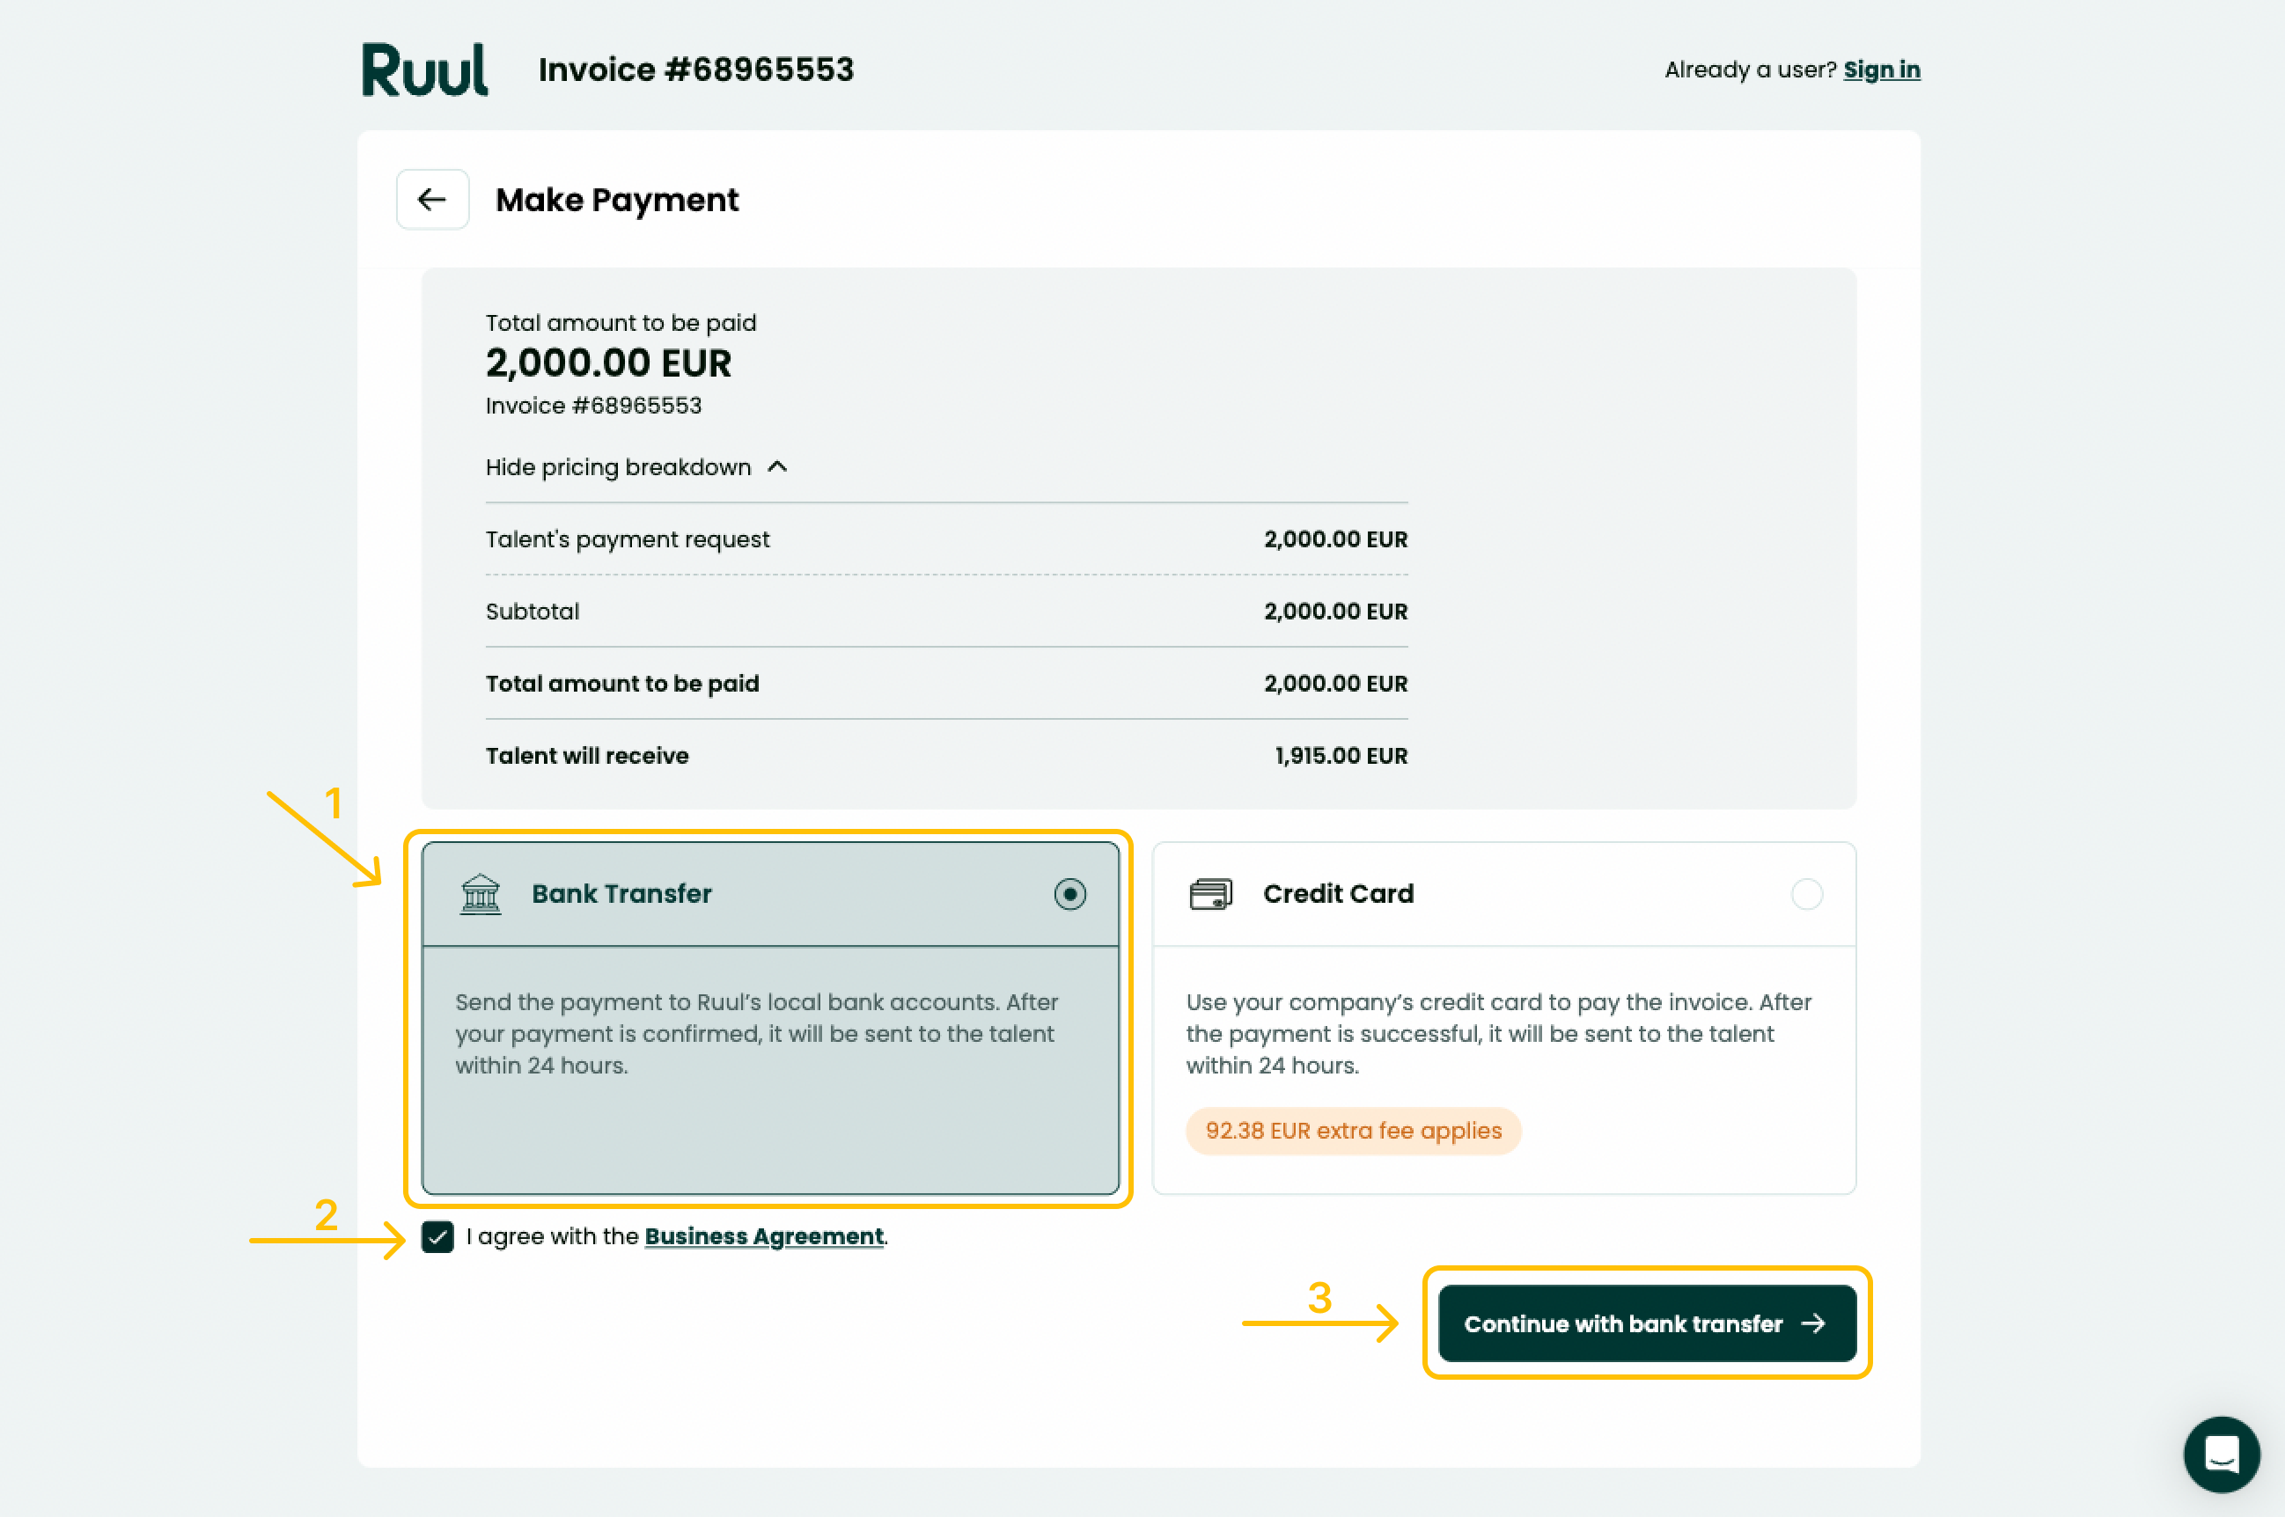Select the Credit Card radio button
2285x1517 pixels.
(1806, 894)
